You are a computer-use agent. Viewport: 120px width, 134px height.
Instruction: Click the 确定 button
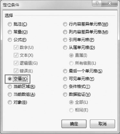coord(74,124)
